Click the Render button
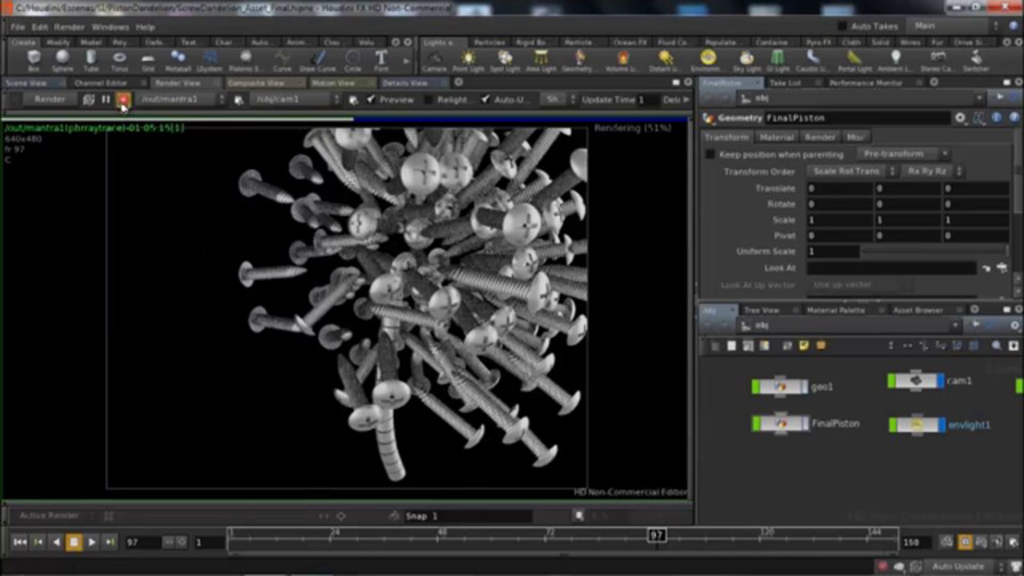This screenshot has width=1024, height=576. click(x=50, y=99)
